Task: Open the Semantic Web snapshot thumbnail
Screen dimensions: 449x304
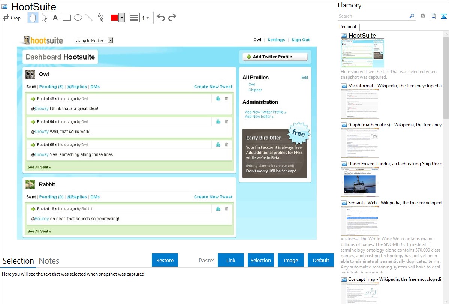Action: click(360, 221)
